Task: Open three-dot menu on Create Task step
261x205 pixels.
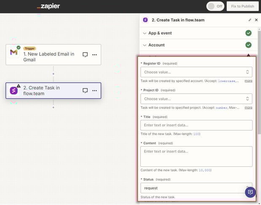Action: [94, 90]
